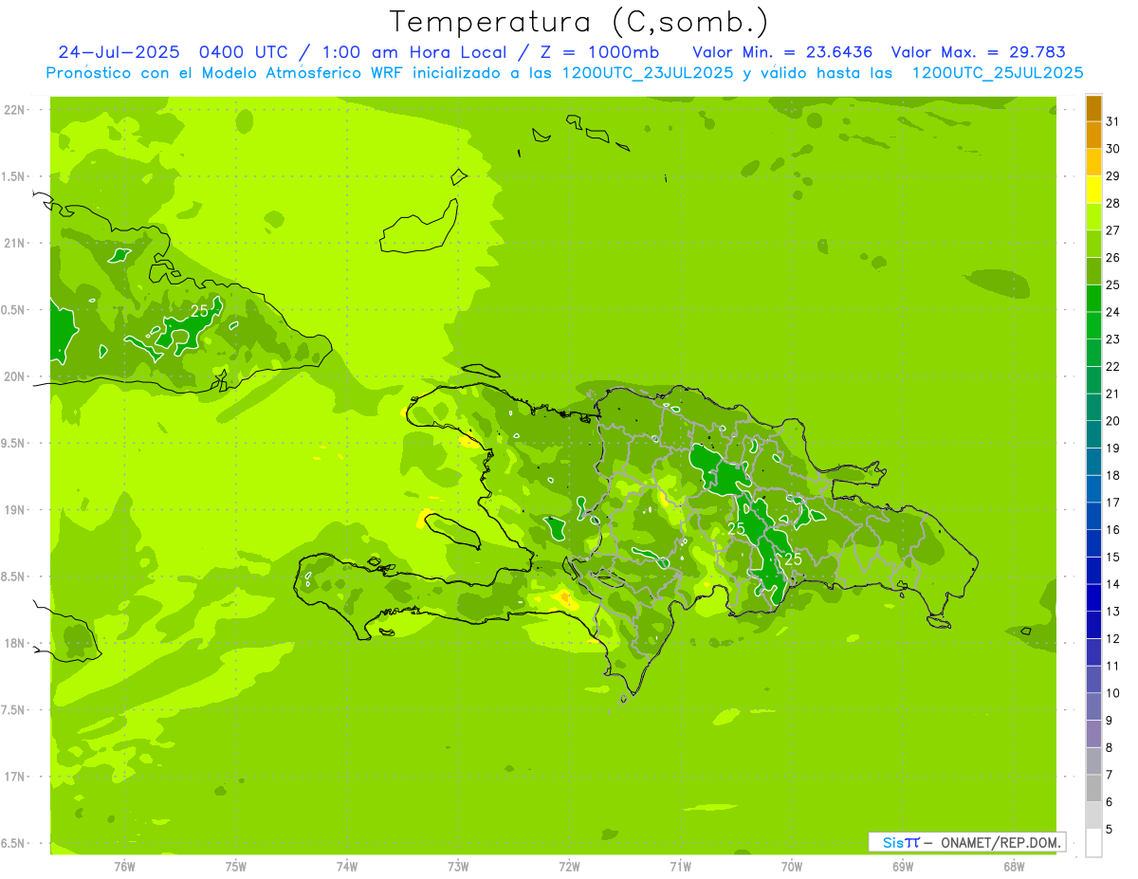The height and width of the screenshot is (879, 1138).
Task: Click the legend value "16"
Action: pos(1113,530)
